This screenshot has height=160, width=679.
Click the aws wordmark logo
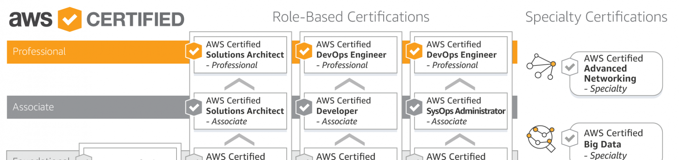pyautogui.click(x=31, y=19)
